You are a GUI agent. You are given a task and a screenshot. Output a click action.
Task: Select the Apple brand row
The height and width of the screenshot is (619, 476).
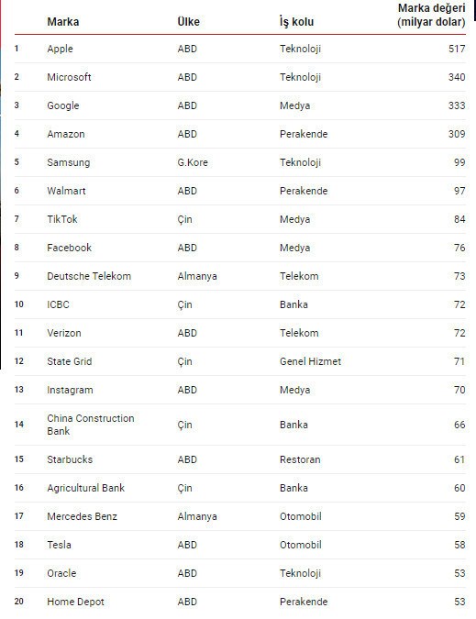240,49
